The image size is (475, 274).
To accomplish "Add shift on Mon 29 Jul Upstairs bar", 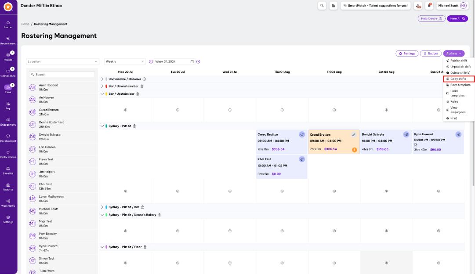I will (x=126, y=110).
